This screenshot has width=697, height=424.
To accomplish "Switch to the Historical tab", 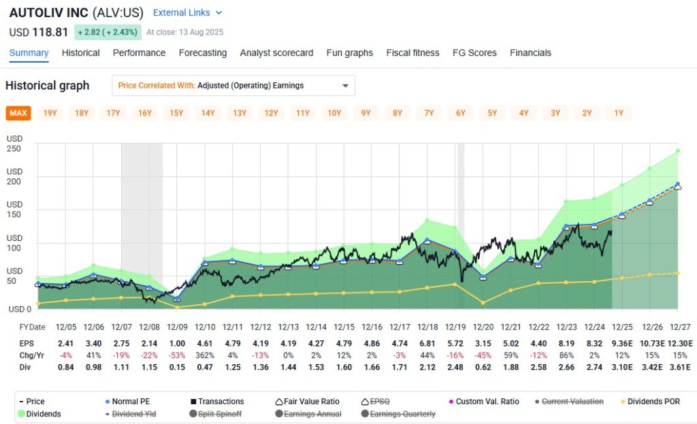I will 80,52.
